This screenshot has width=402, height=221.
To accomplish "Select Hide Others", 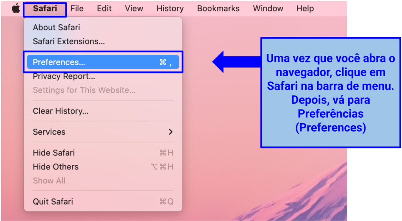I will point(103,167).
